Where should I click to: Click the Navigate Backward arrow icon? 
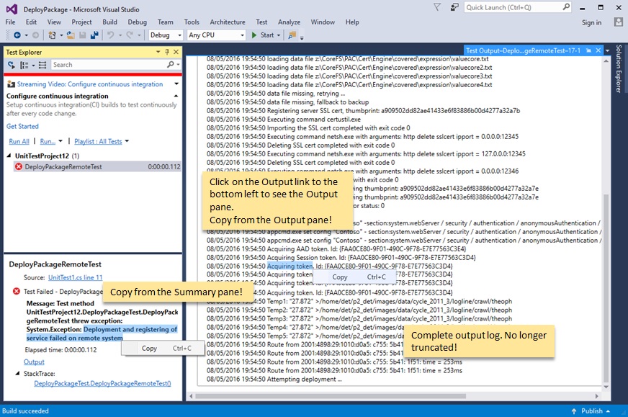coord(17,35)
